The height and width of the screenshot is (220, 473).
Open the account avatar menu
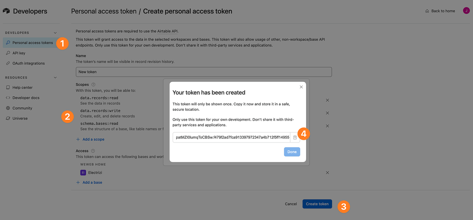[466, 10]
